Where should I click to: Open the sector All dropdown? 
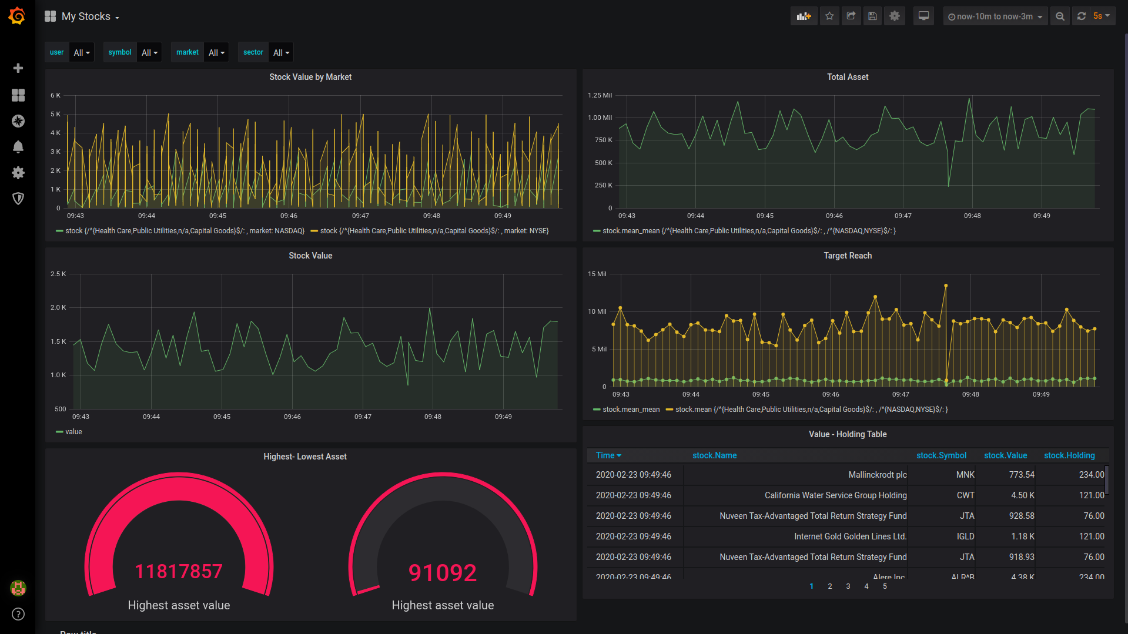[281, 52]
